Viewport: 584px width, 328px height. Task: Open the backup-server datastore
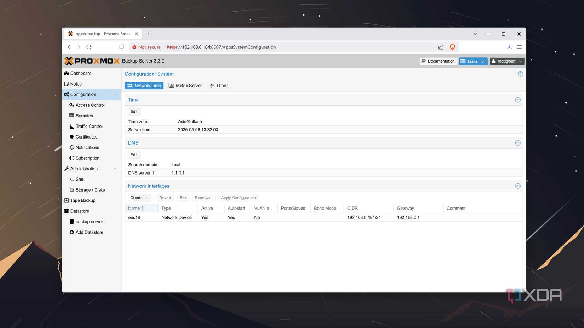(89, 222)
